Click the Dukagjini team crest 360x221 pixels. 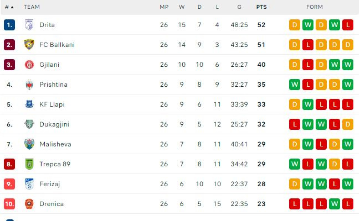point(29,124)
